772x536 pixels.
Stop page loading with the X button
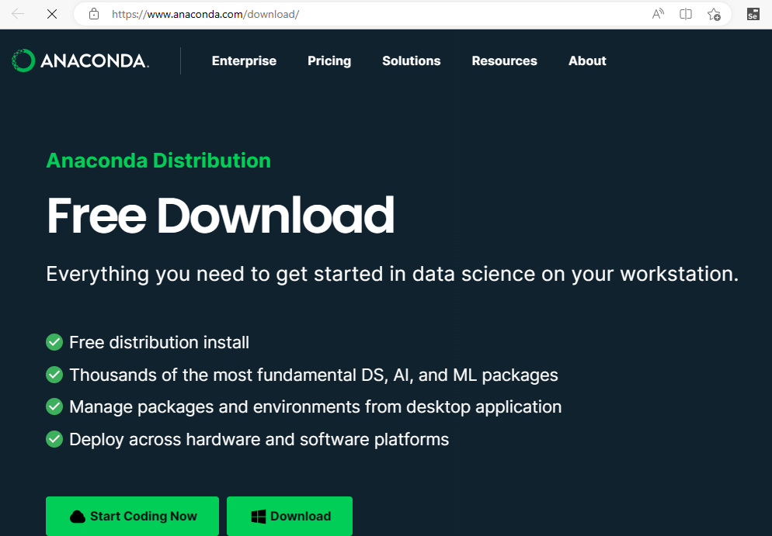coord(52,14)
